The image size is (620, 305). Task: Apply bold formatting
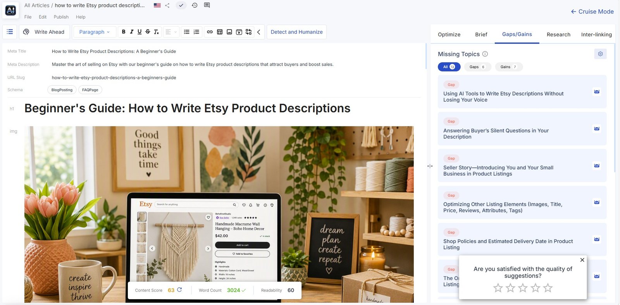point(124,32)
